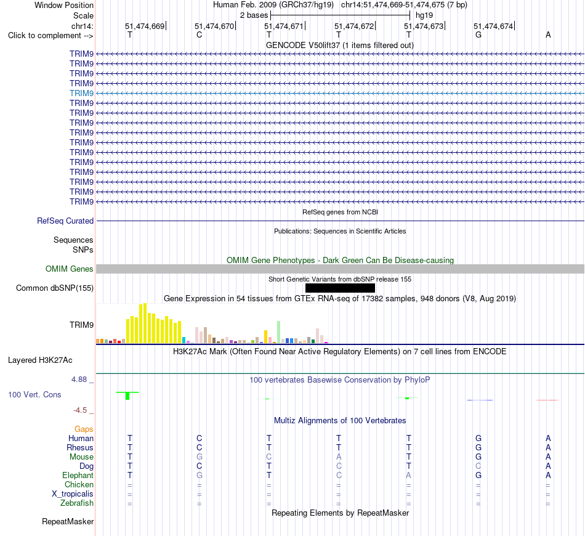Open the OMIM Gene Phenotypes track title
The height and width of the screenshot is (536, 585).
340,260
